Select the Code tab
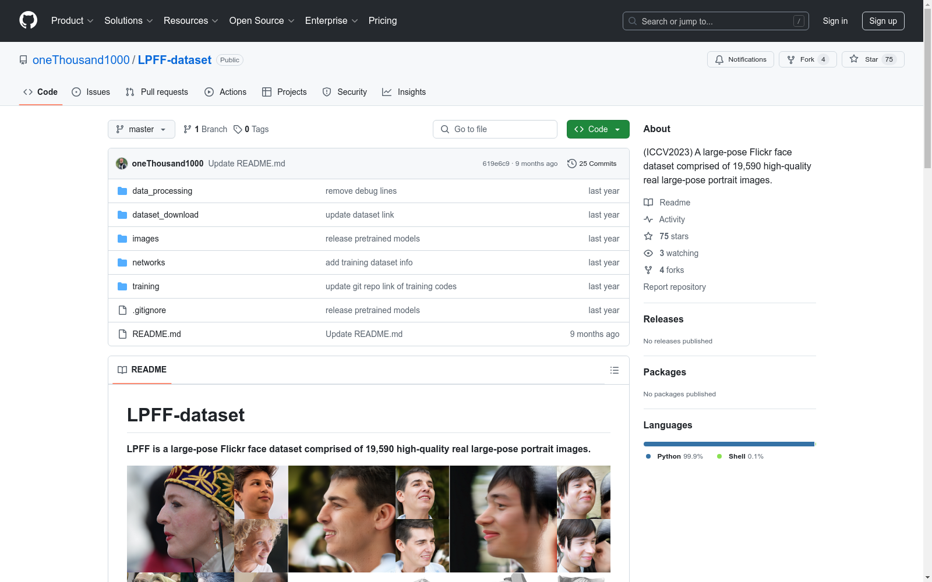 point(41,92)
